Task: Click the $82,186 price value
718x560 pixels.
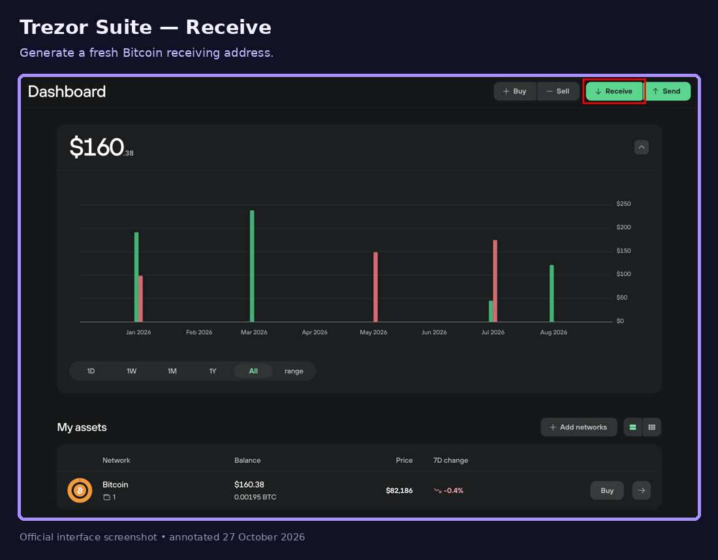Action: click(399, 490)
